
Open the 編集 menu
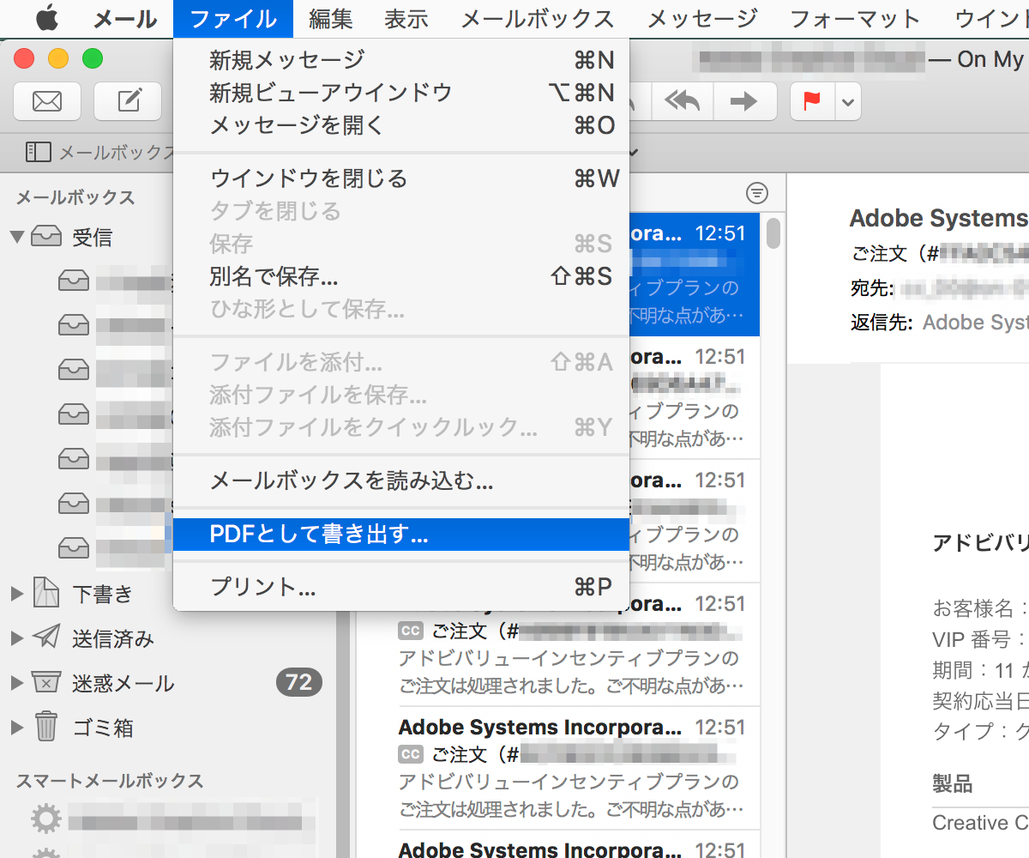click(331, 18)
